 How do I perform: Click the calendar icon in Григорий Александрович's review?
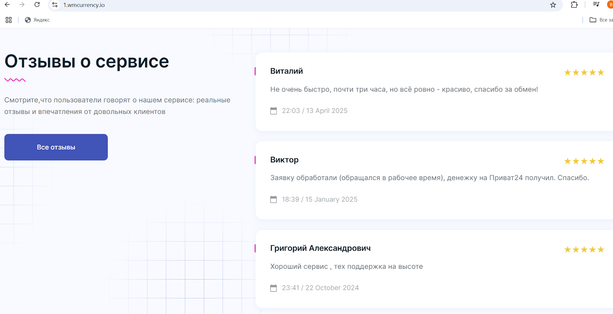coord(274,288)
